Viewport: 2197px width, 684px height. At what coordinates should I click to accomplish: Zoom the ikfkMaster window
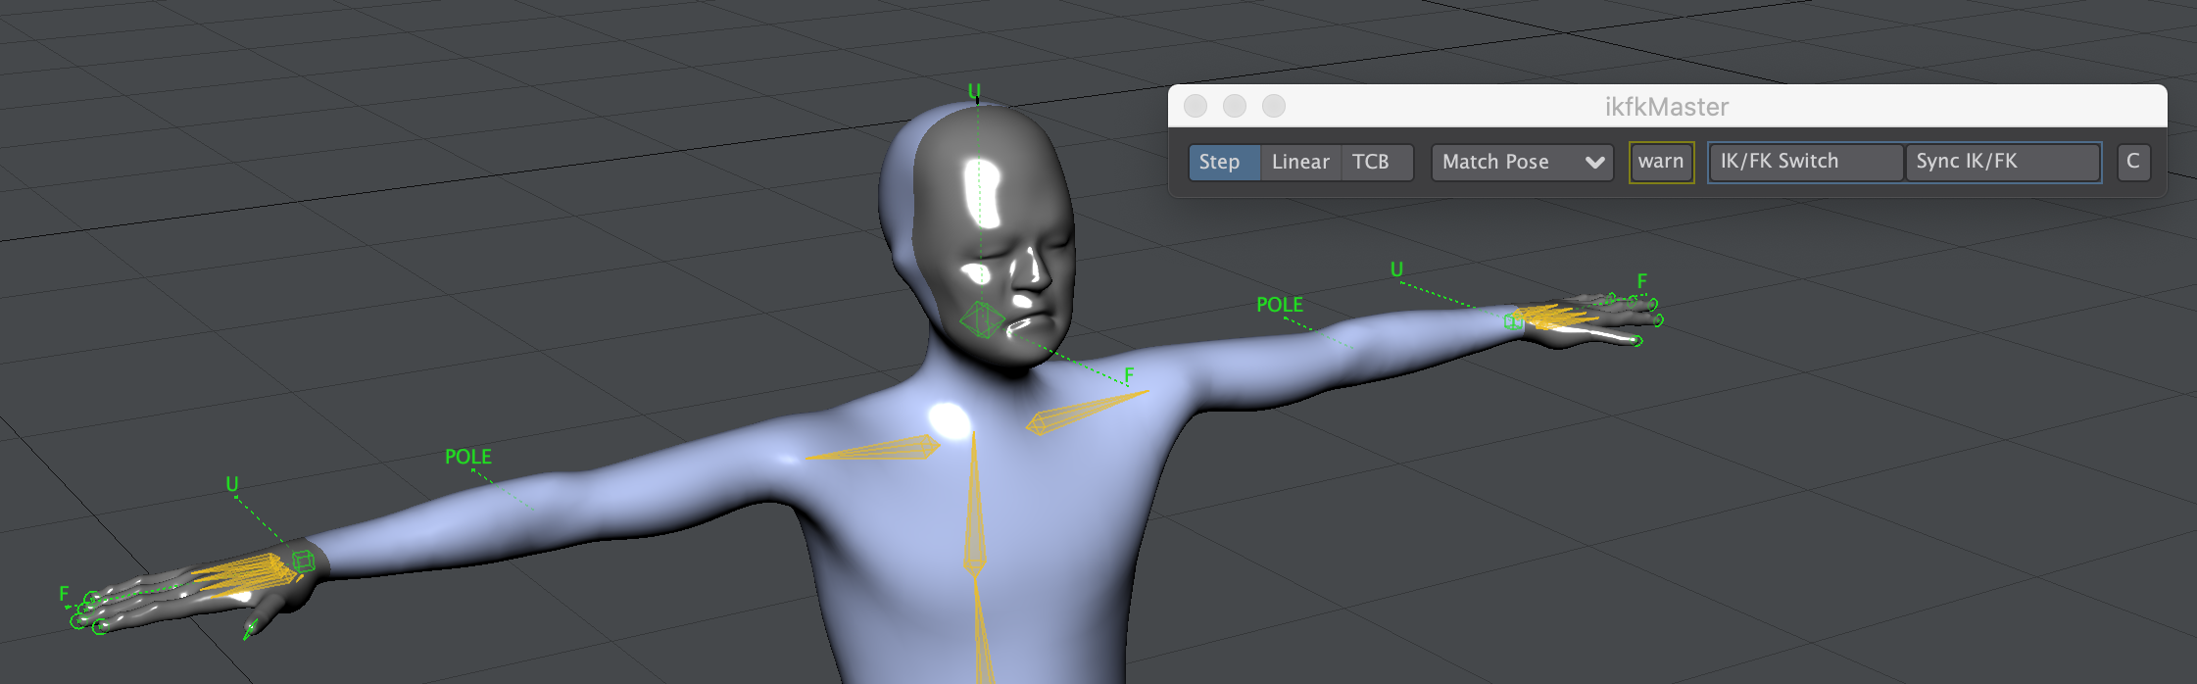(x=1274, y=106)
